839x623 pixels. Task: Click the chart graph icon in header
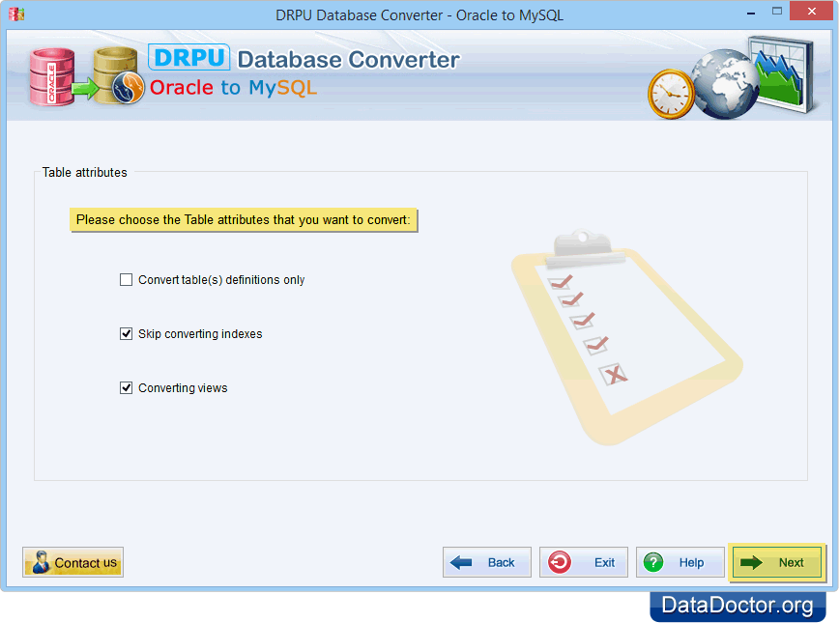[782, 73]
